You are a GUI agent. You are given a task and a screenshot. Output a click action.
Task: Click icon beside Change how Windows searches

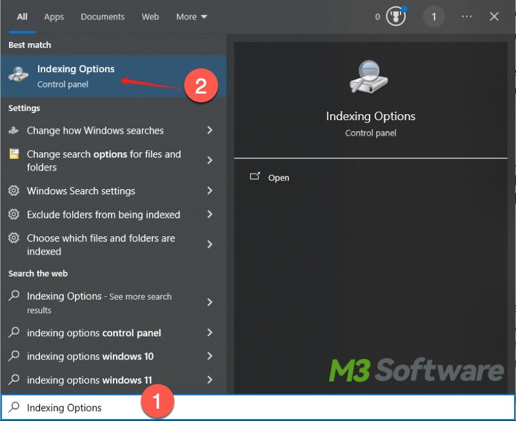click(14, 130)
